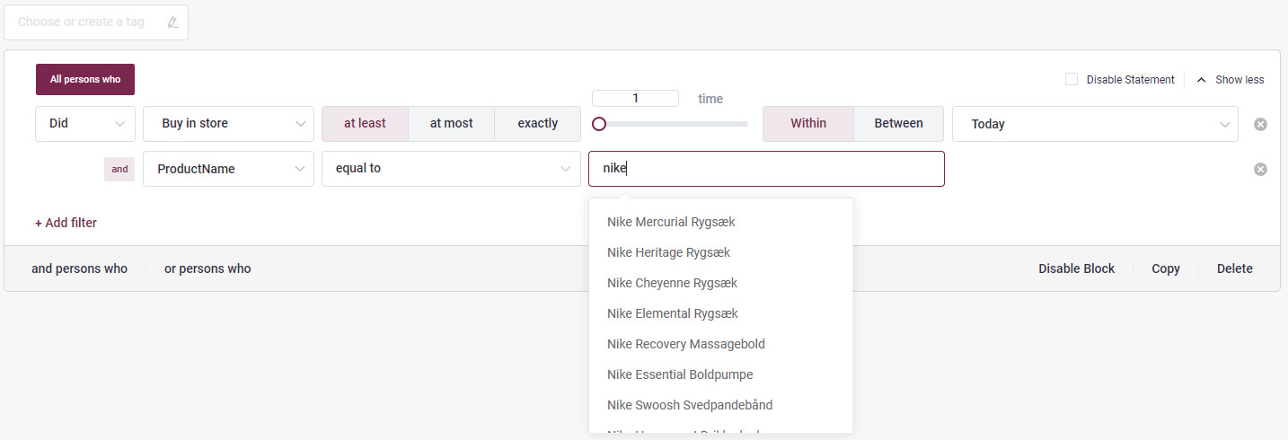Select the 'at least' option
The image size is (1288, 440).
[x=365, y=124]
